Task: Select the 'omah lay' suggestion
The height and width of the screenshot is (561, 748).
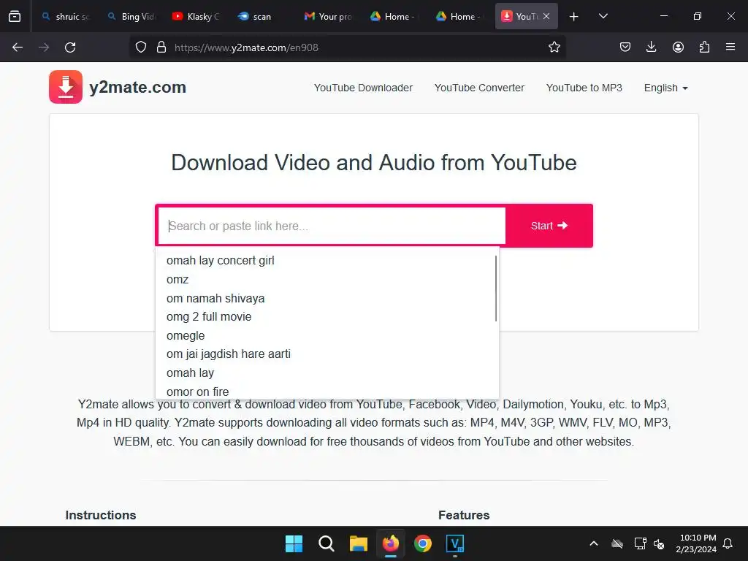Action: click(190, 373)
